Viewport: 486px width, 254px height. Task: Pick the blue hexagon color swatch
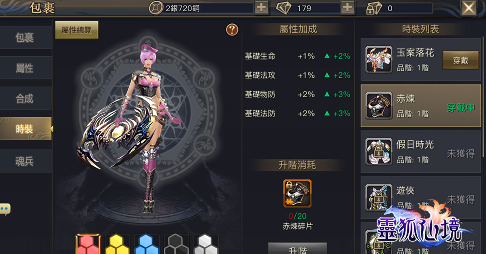tap(147, 244)
